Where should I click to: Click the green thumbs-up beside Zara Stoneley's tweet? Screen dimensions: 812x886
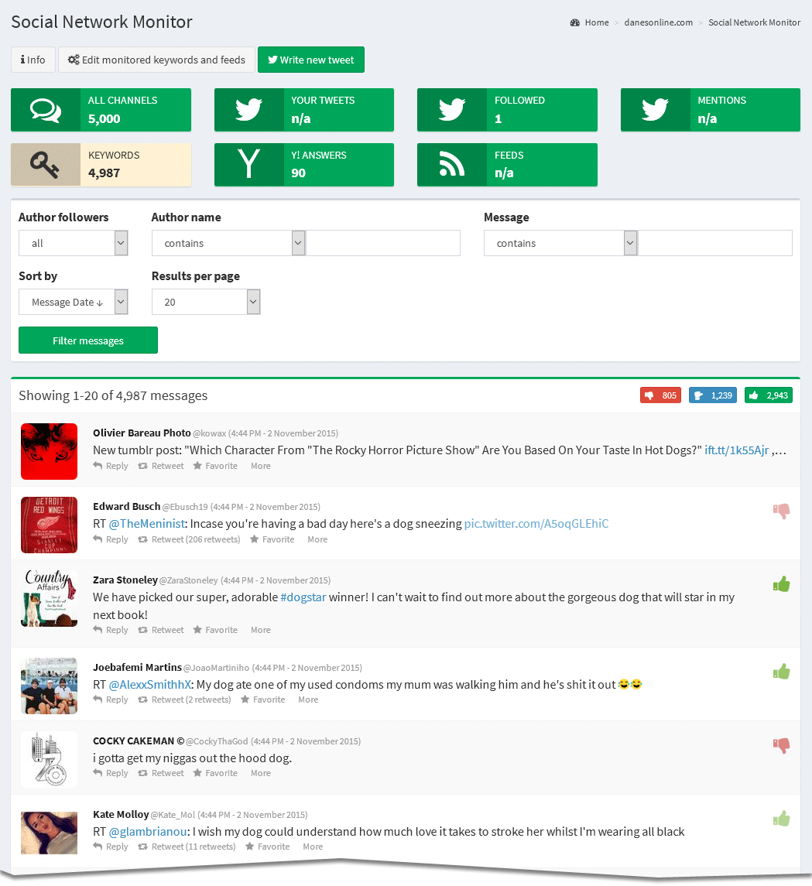[781, 583]
